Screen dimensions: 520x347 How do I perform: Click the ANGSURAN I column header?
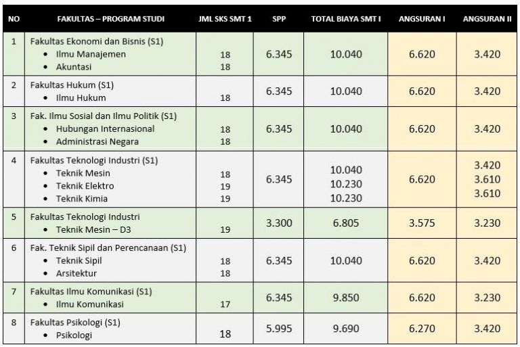pyautogui.click(x=422, y=19)
